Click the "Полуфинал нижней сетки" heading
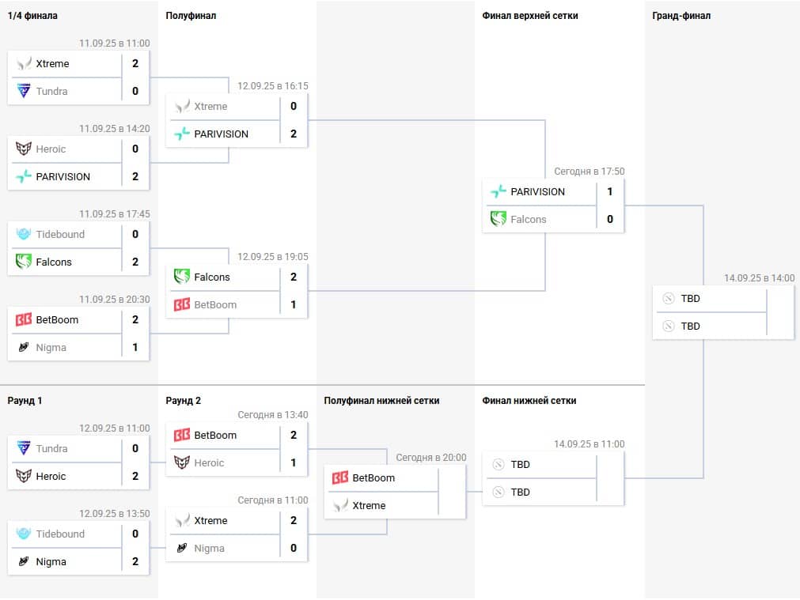Screen dimensions: 800x600 point(381,401)
